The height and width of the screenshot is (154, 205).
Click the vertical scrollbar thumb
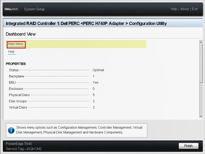pyautogui.click(x=201, y=63)
